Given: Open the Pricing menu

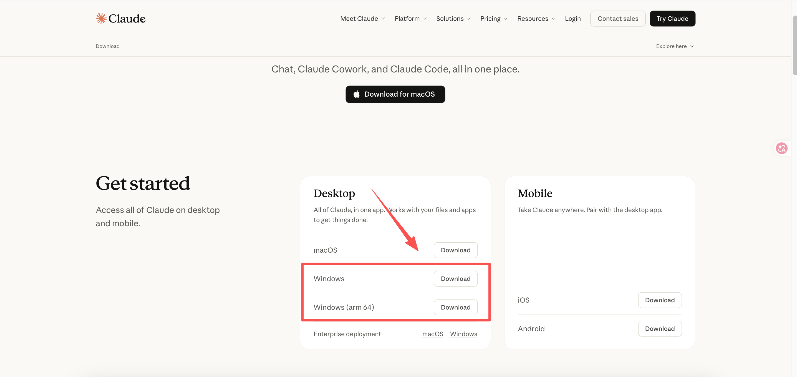Looking at the screenshot, I should [494, 19].
